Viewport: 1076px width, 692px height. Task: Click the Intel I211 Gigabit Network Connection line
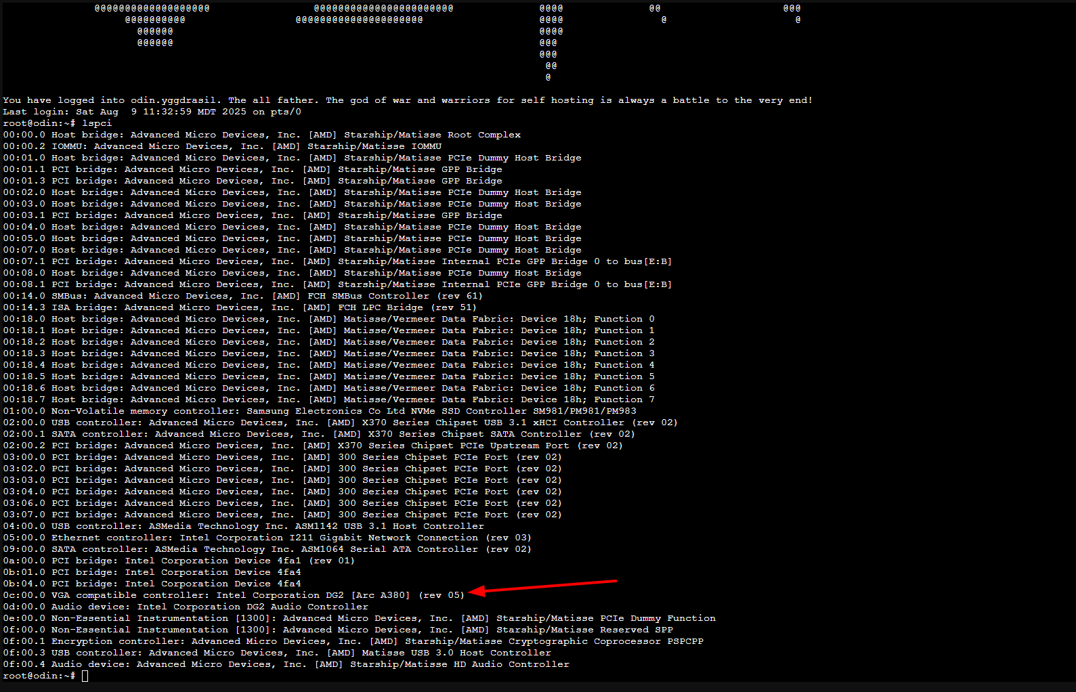click(x=267, y=538)
